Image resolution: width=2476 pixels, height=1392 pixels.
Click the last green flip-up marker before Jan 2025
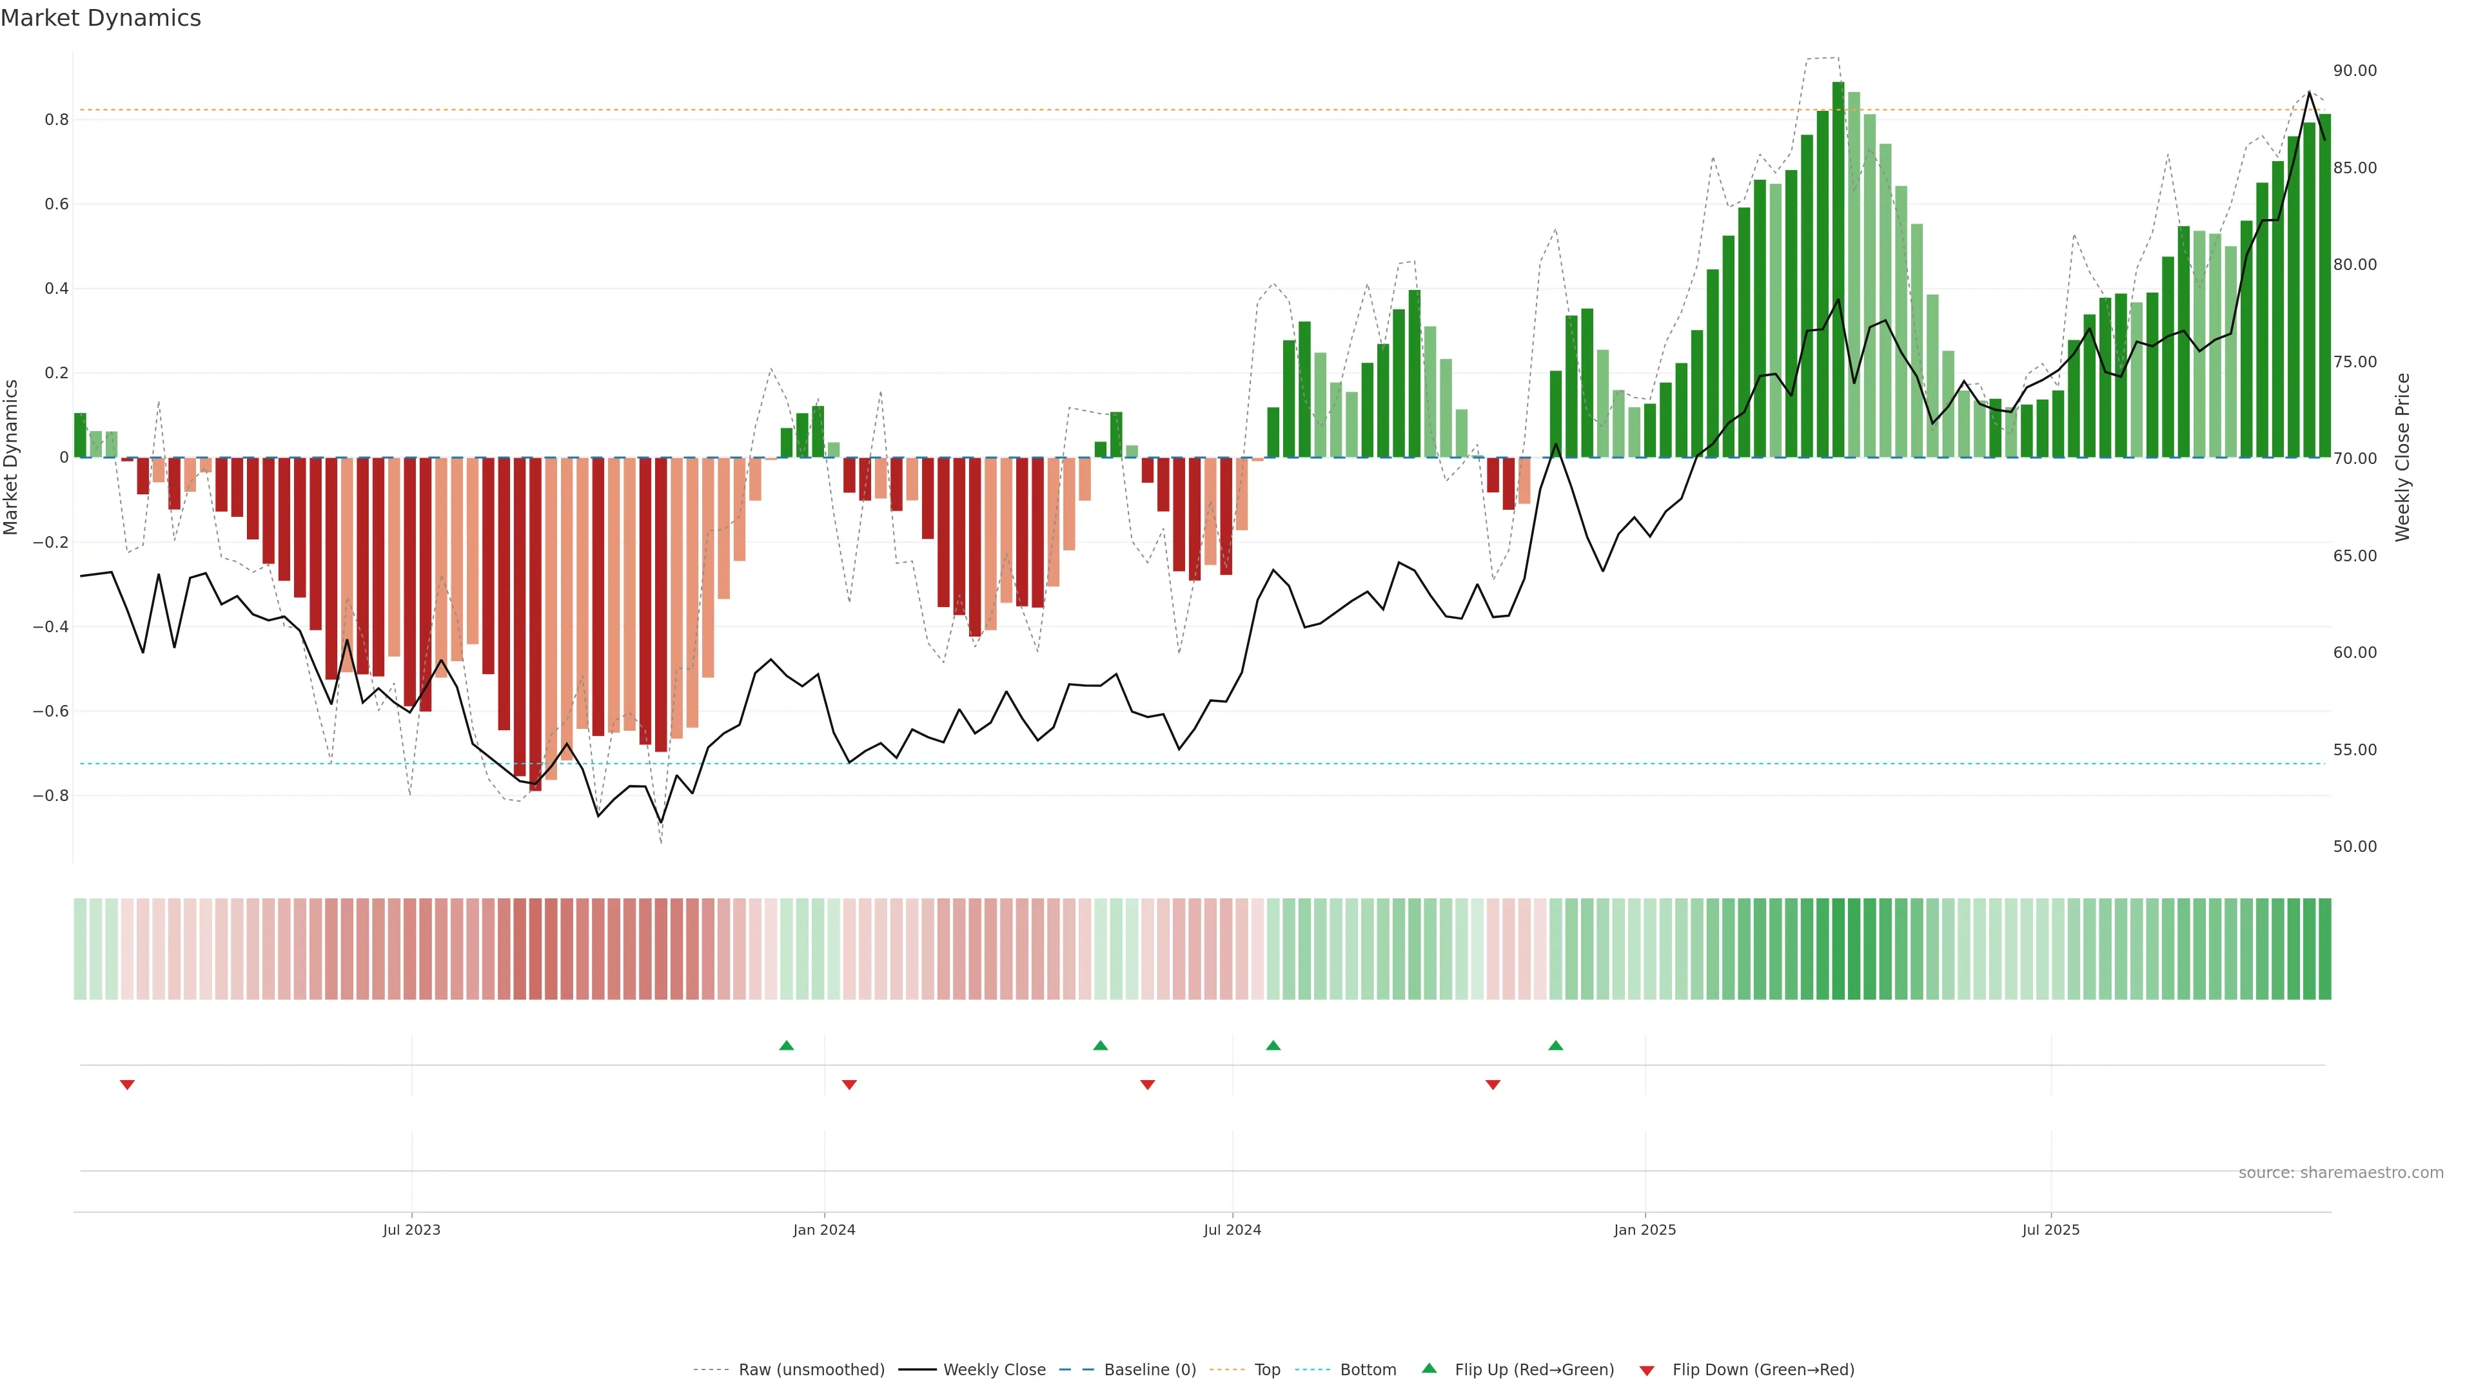point(1555,1045)
